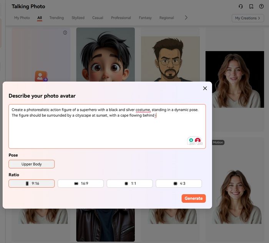Click the underlined word costume
Viewport: 269px width, 243px height.
[x=143, y=110]
